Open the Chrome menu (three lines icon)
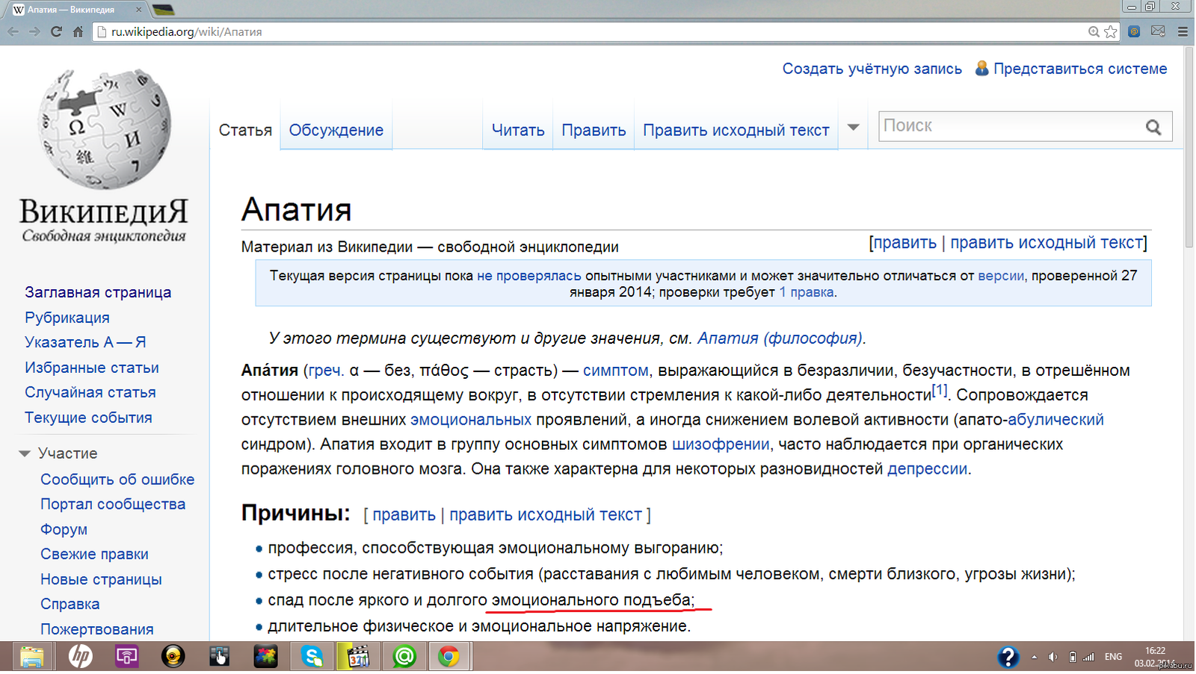The width and height of the screenshot is (1196, 674). [1183, 31]
